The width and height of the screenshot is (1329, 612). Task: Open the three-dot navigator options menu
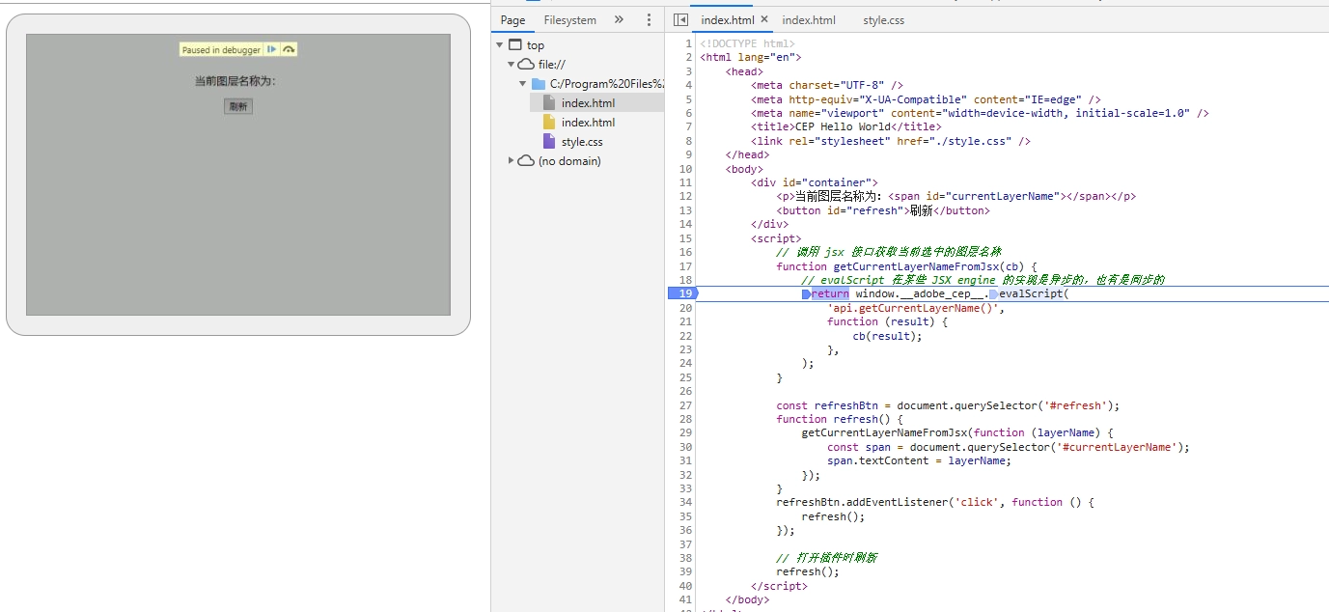[x=649, y=20]
